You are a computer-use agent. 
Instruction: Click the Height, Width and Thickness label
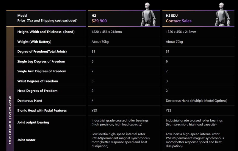pos(46,32)
